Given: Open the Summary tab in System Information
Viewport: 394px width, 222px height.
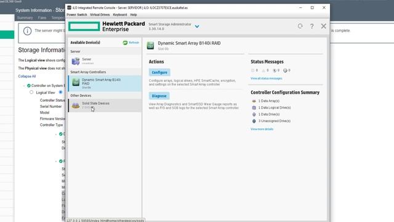Looking at the screenshot, I should (x=25, y=18).
